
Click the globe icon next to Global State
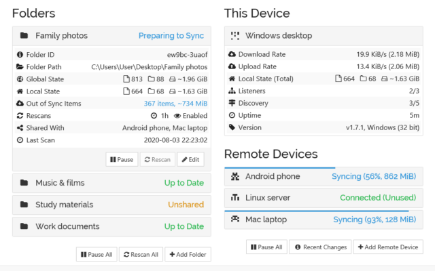click(x=20, y=79)
